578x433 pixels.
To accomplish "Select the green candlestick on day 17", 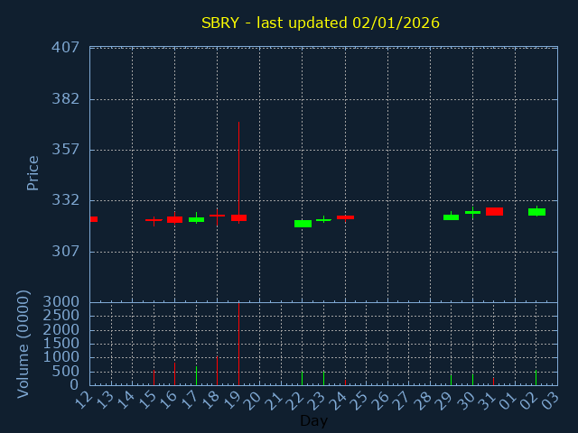I will click(196, 219).
